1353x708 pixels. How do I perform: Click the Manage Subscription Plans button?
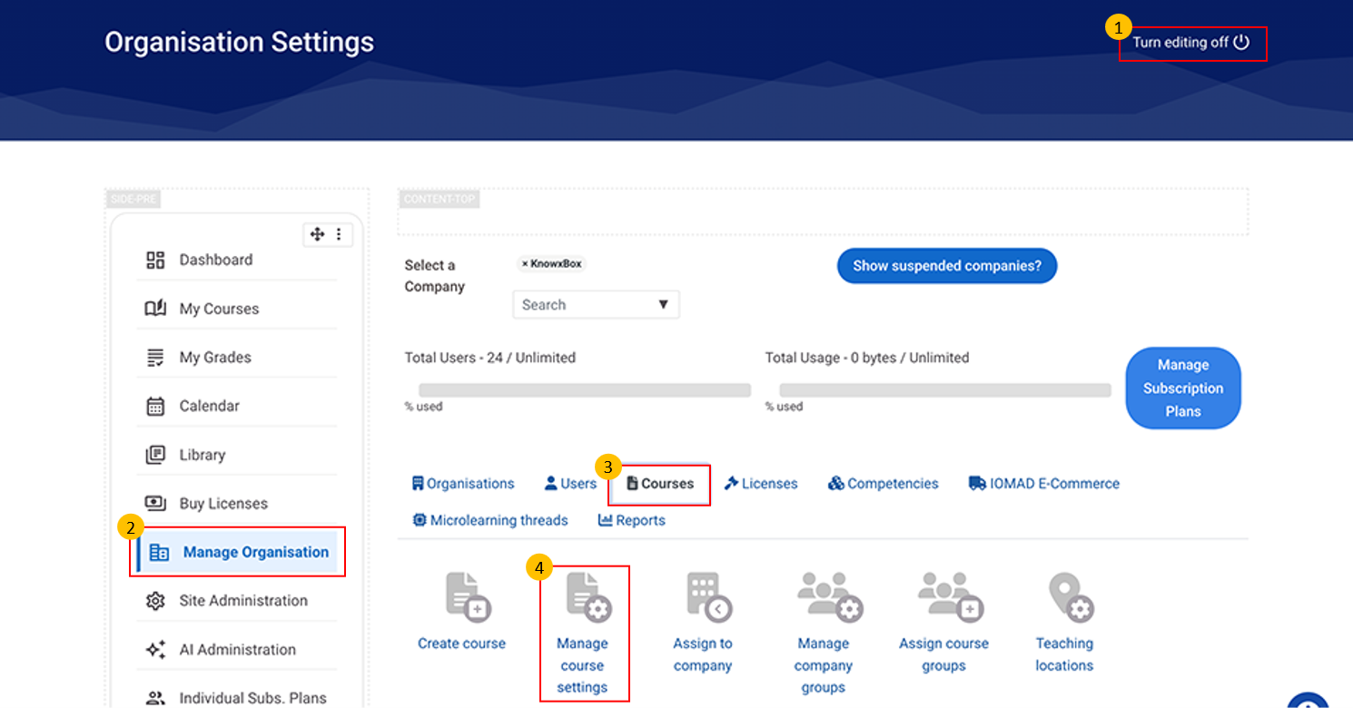(1183, 388)
